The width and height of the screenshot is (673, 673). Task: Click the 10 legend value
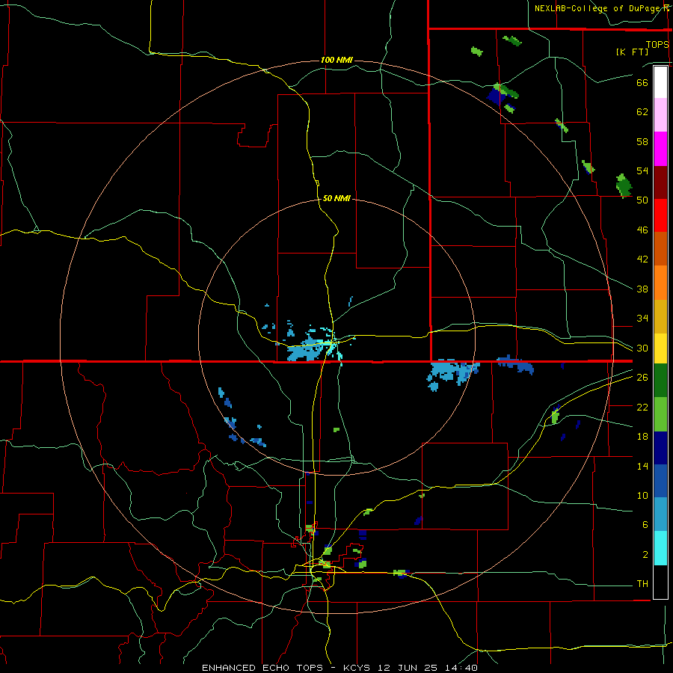click(x=642, y=495)
